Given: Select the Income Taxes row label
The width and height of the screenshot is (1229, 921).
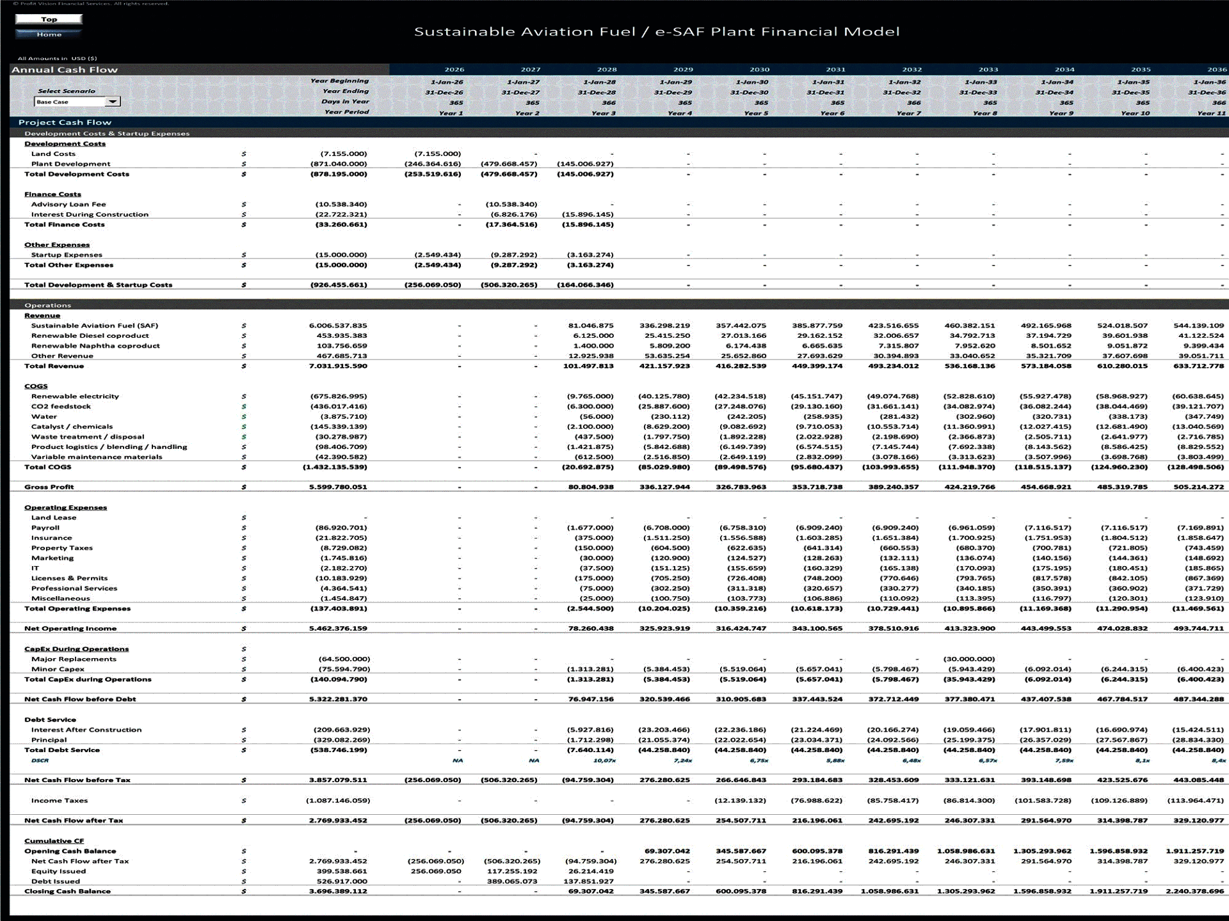Looking at the screenshot, I should click(60, 801).
